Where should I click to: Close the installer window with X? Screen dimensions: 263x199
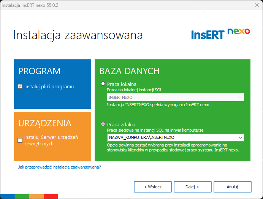click(x=257, y=5)
